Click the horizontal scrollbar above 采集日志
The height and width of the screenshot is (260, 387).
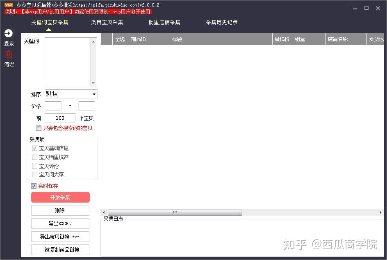(174, 212)
